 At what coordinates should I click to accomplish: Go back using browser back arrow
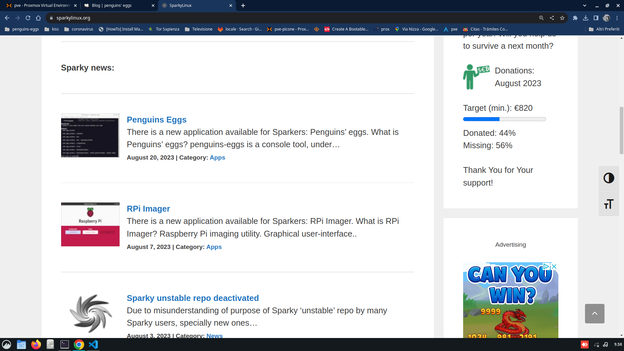tap(7, 18)
